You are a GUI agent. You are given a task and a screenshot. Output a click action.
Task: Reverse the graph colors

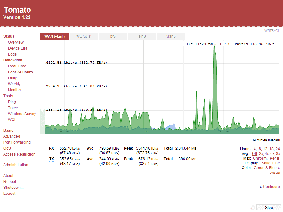274,173
